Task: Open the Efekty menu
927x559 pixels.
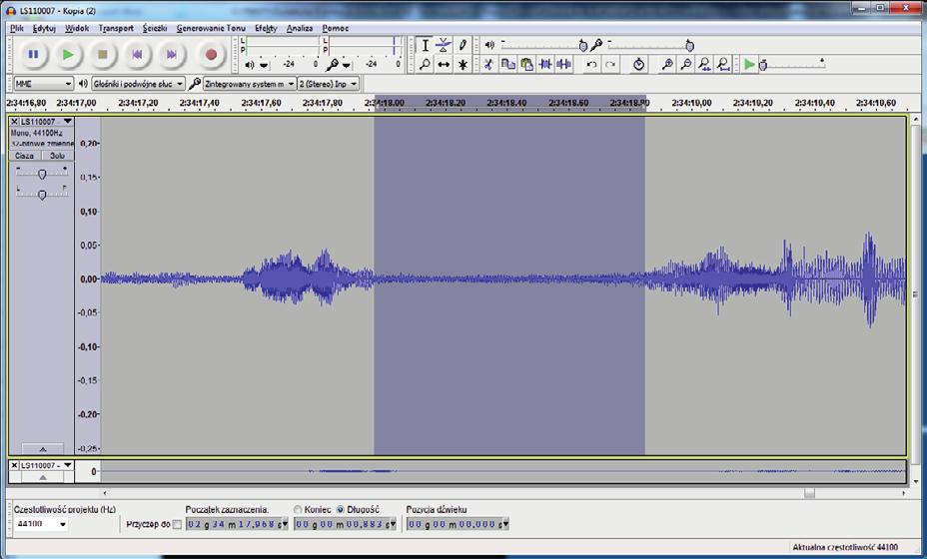Action: point(266,28)
